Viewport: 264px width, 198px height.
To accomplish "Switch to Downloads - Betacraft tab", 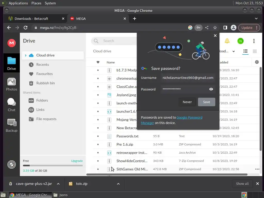I will pos(35,19).
